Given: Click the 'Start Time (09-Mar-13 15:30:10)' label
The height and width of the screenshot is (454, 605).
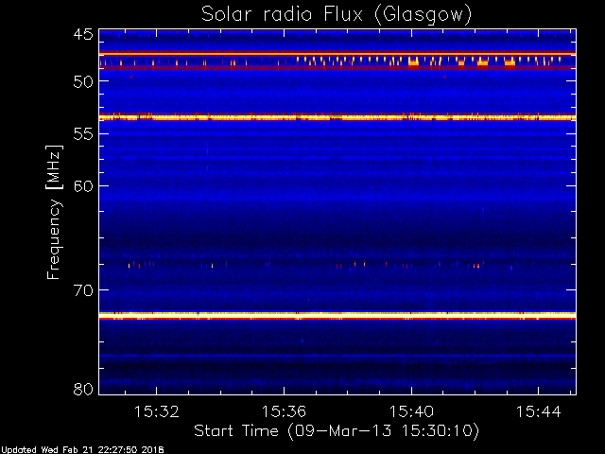Looking at the screenshot, I should pos(337,431).
